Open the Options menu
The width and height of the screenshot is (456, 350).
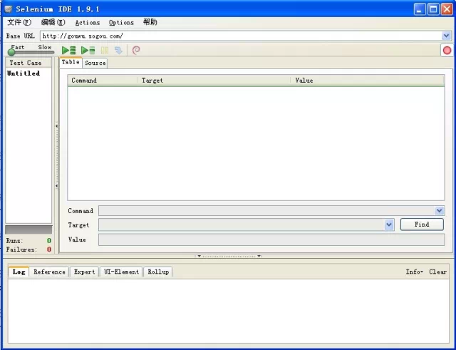click(121, 22)
